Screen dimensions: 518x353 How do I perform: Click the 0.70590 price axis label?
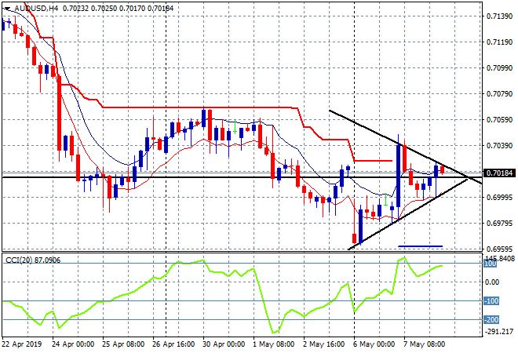[499, 120]
